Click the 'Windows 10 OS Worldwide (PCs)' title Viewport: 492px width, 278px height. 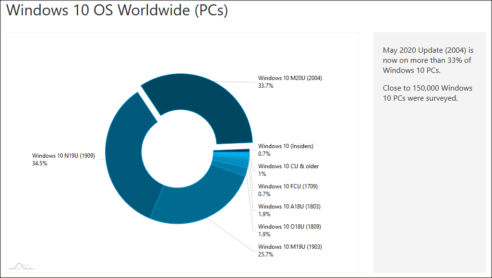pos(117,11)
